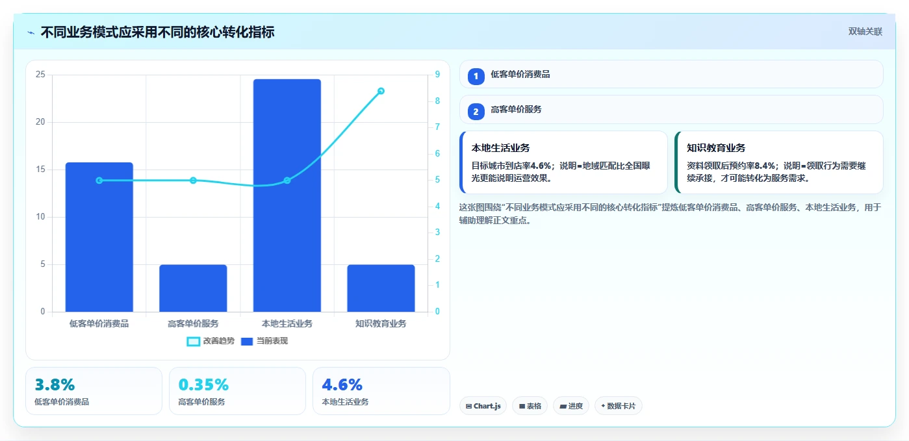Screen dimensions: 909x441
Task: Click the right axis value 9
Action: click(437, 75)
